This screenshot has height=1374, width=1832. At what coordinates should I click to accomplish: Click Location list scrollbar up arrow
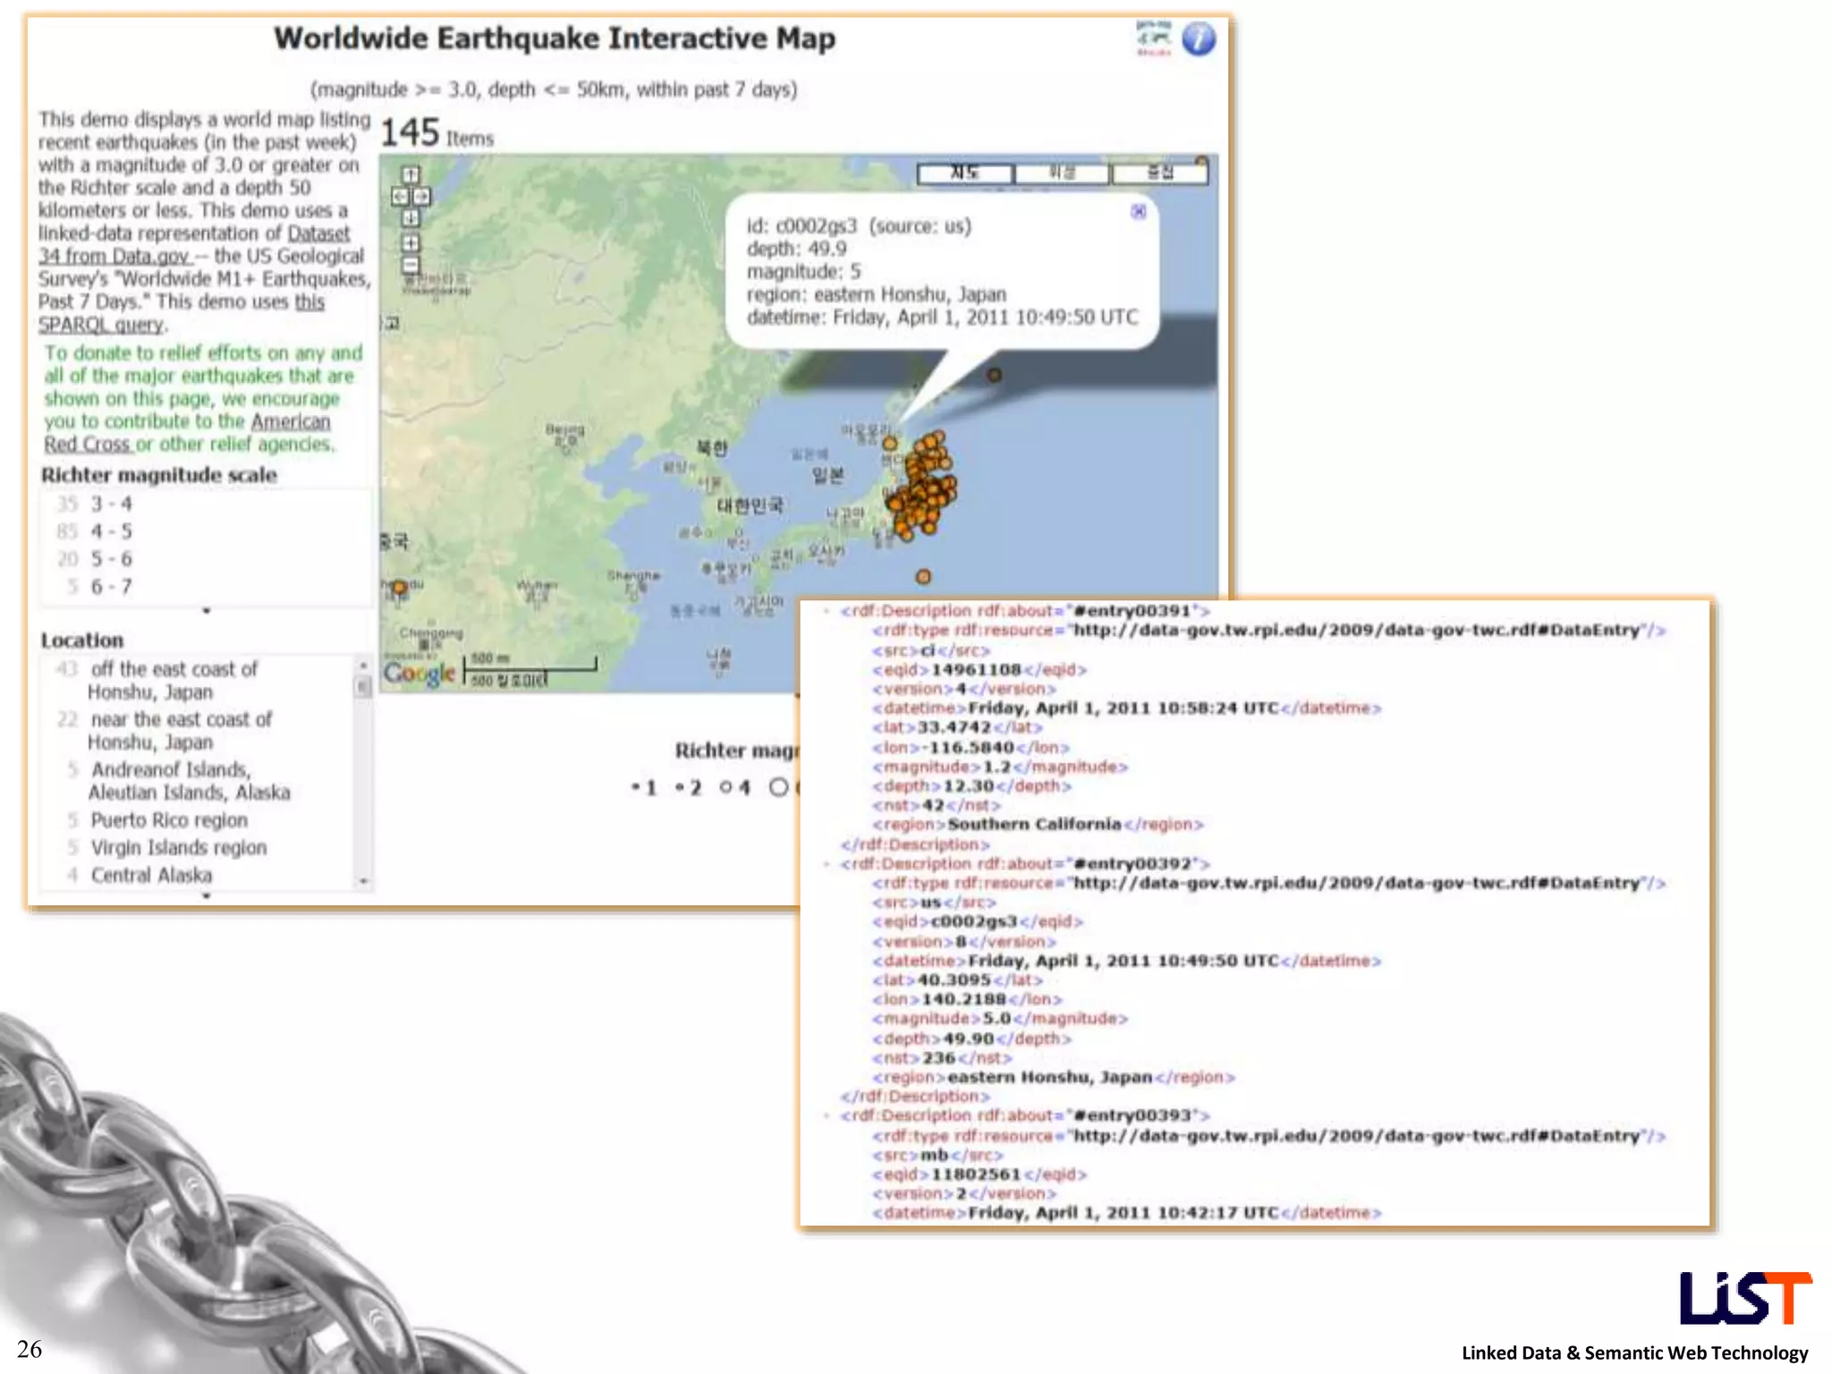(362, 665)
